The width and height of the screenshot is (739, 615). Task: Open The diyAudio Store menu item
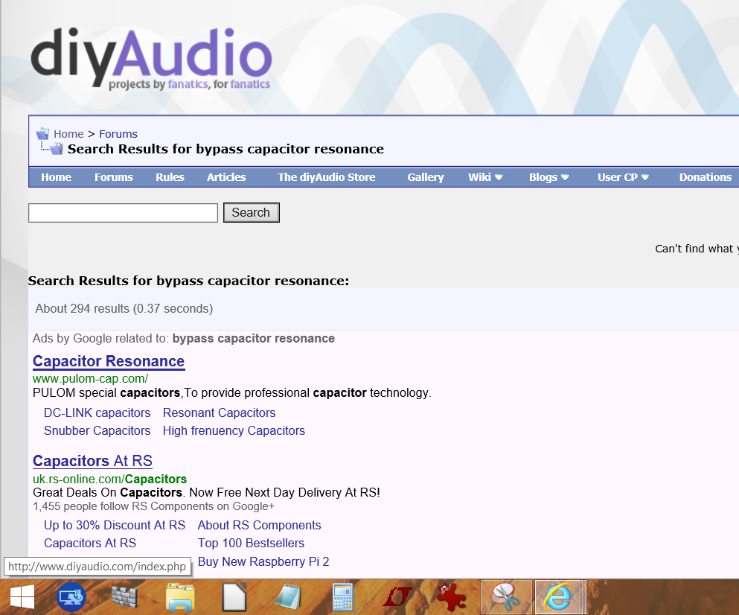(327, 177)
